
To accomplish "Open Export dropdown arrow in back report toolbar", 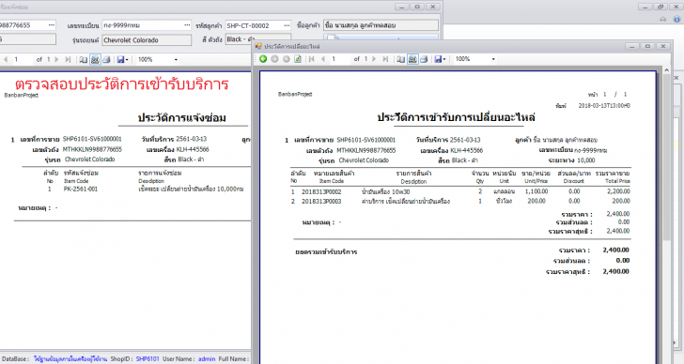I will 127,60.
